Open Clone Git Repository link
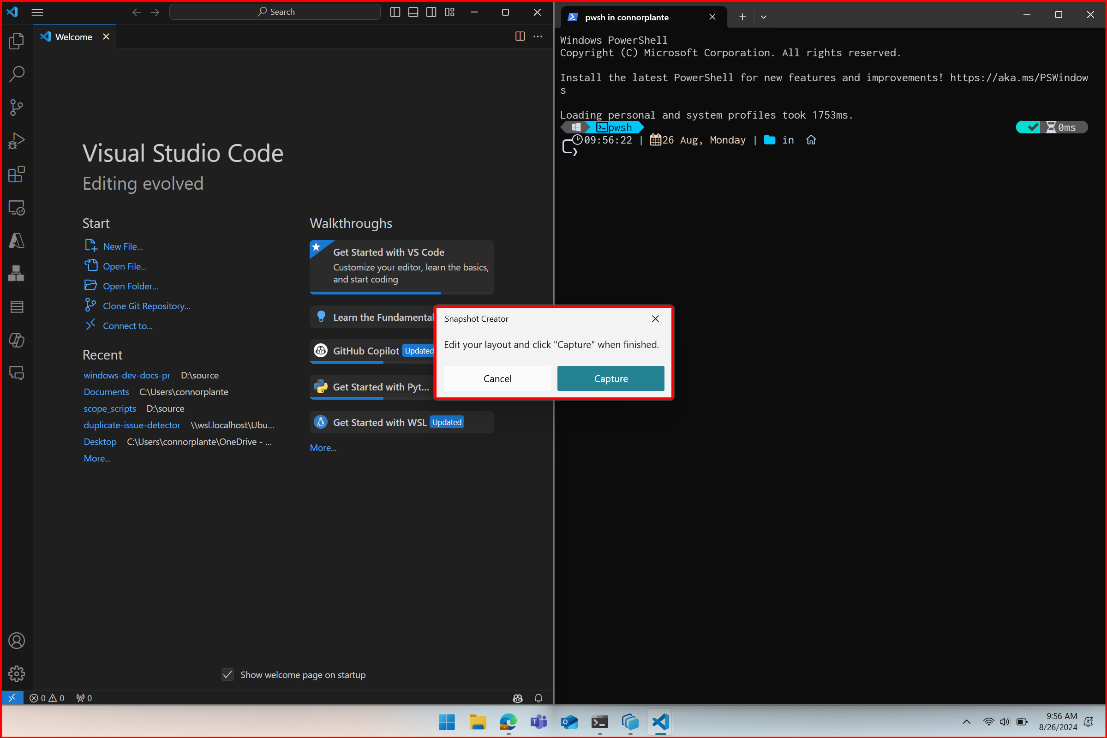 (x=146, y=306)
